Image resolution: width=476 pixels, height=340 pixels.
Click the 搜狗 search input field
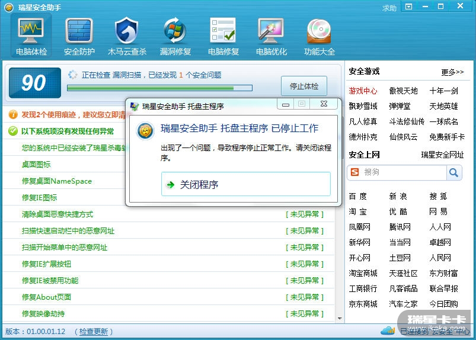coord(404,172)
